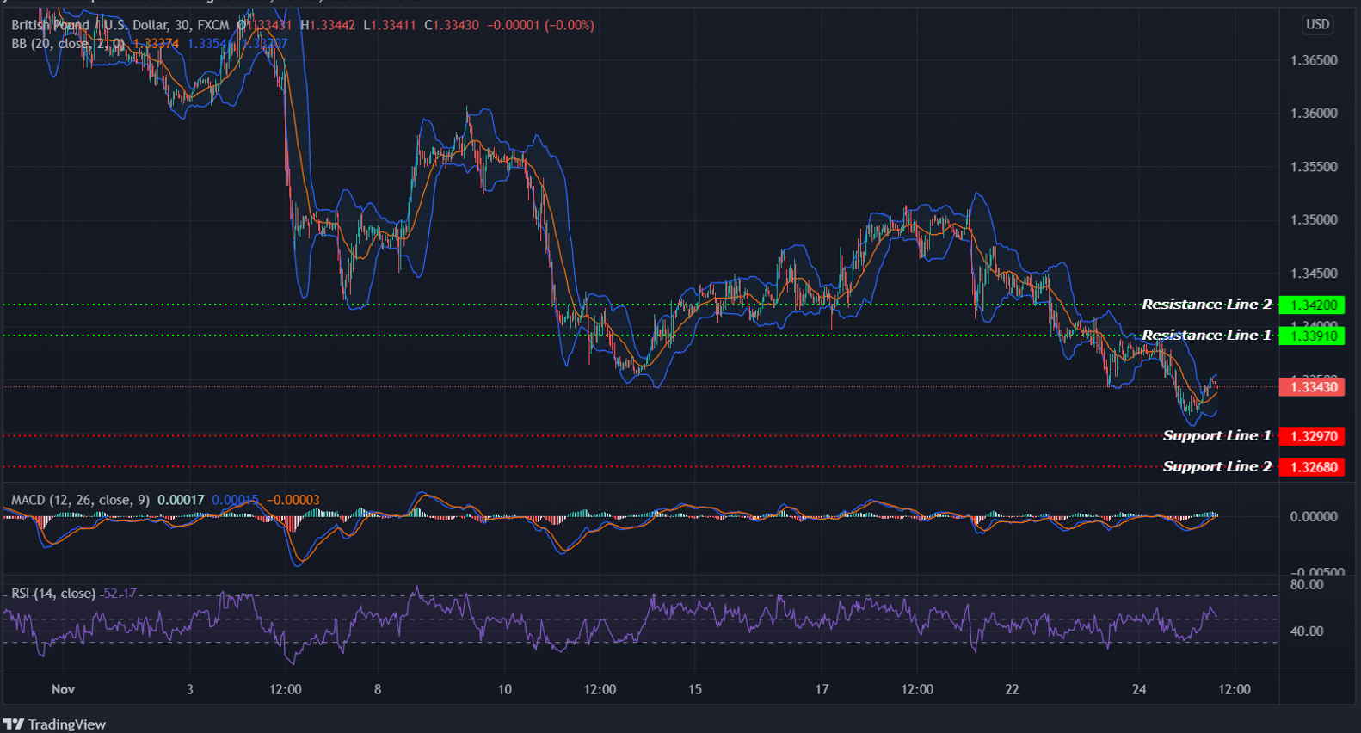Click the 1.35000 price axis label
The height and width of the screenshot is (733, 1361).
tap(1314, 220)
